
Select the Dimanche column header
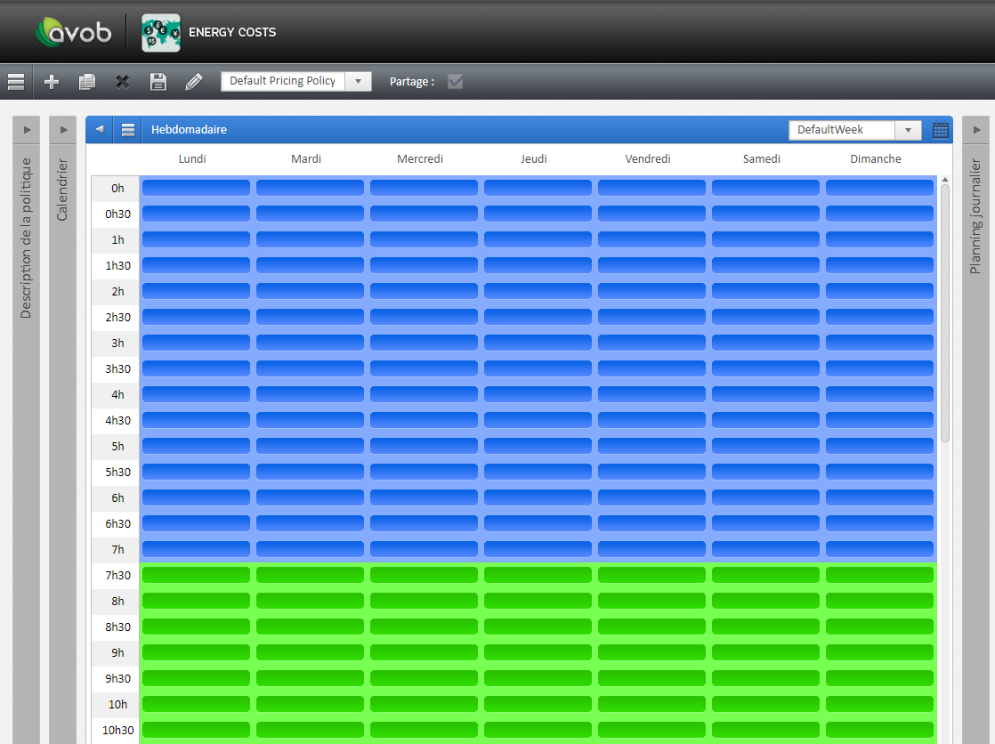click(x=876, y=158)
